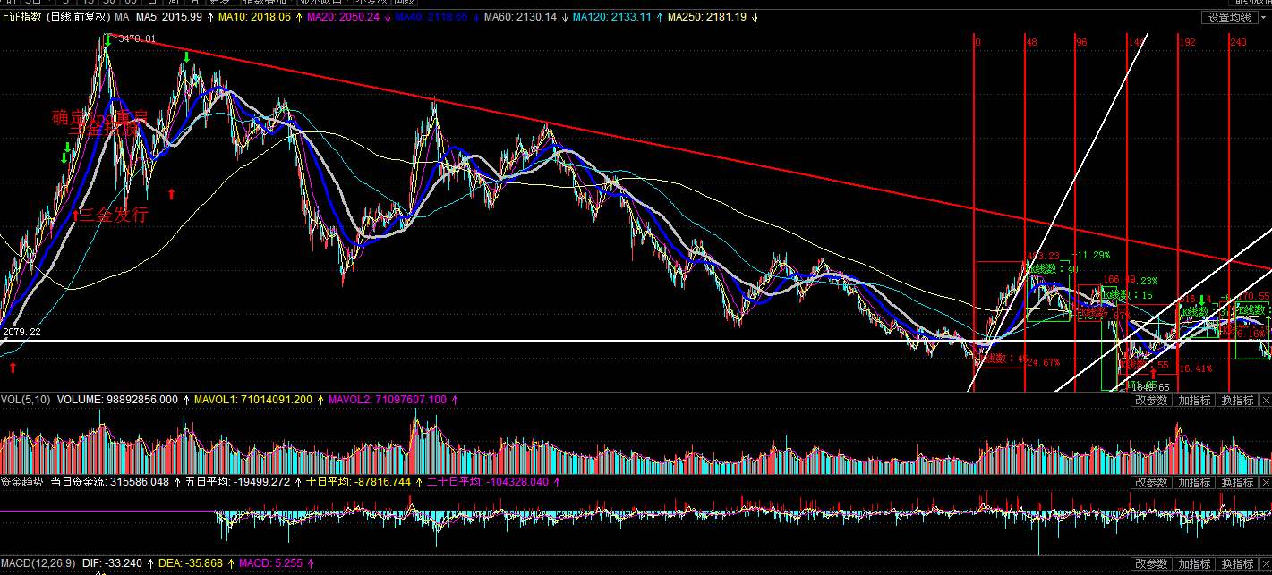This screenshot has width=1272, height=575.
Task: Click 加指标 in the VOL panel
Action: 1194,401
